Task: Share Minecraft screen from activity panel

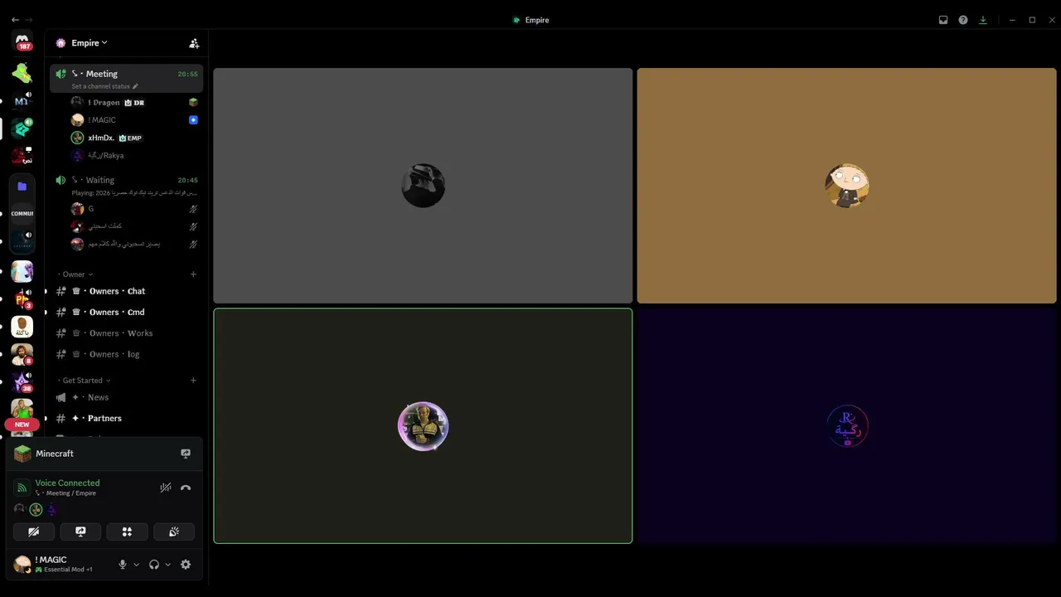Action: click(186, 454)
